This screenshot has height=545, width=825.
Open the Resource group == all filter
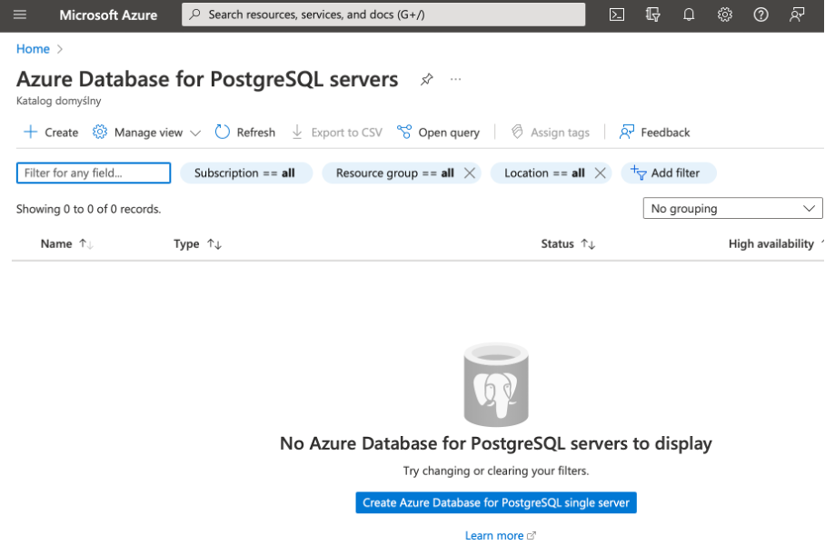click(x=394, y=173)
